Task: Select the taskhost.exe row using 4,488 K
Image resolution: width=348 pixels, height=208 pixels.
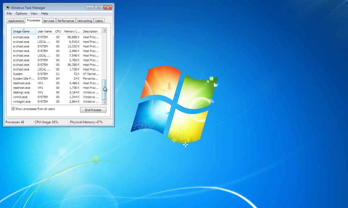Action: [x=57, y=83]
